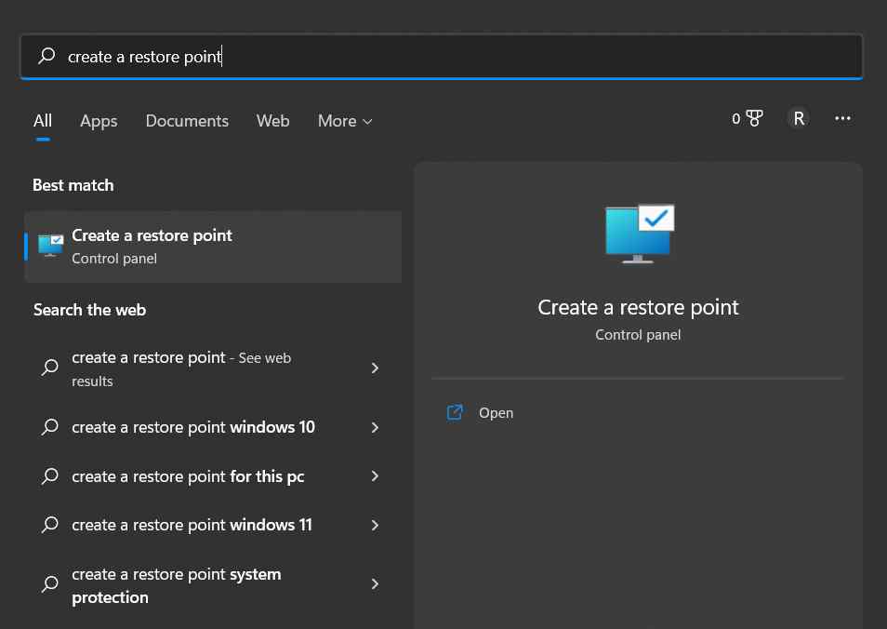Click the search box with 'create a restore point'
The height and width of the screenshot is (629, 887).
(442, 57)
